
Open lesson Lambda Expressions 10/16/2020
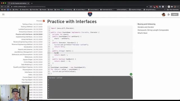tap(30, 29)
